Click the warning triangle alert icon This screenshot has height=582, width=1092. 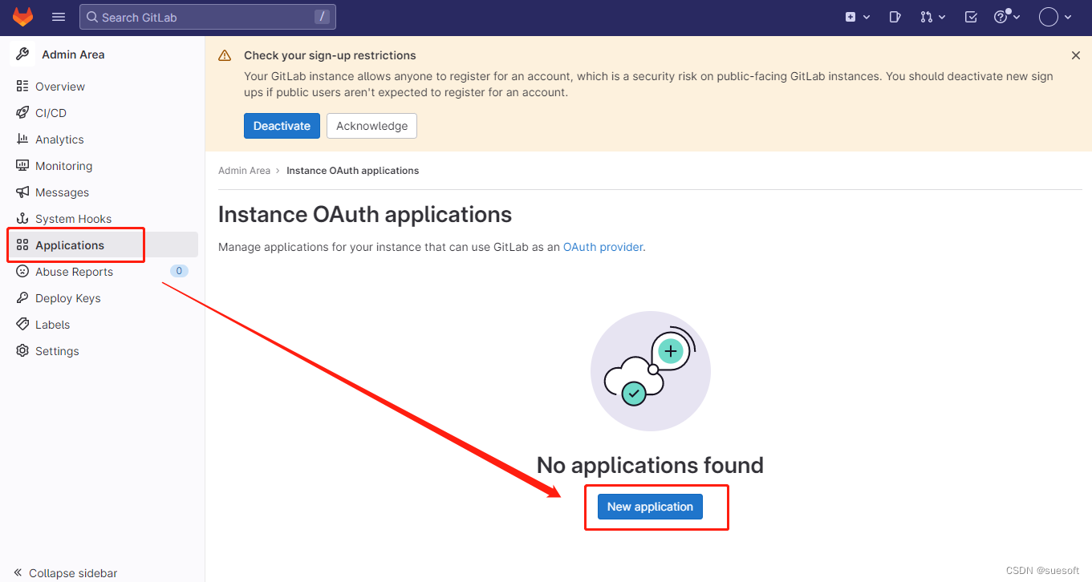click(x=225, y=56)
